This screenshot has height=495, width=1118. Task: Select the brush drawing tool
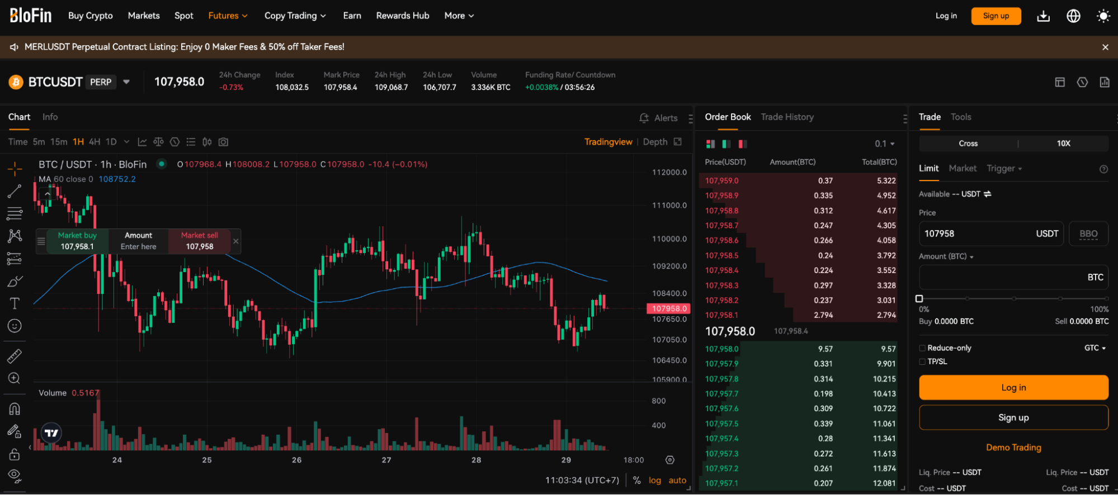click(15, 281)
